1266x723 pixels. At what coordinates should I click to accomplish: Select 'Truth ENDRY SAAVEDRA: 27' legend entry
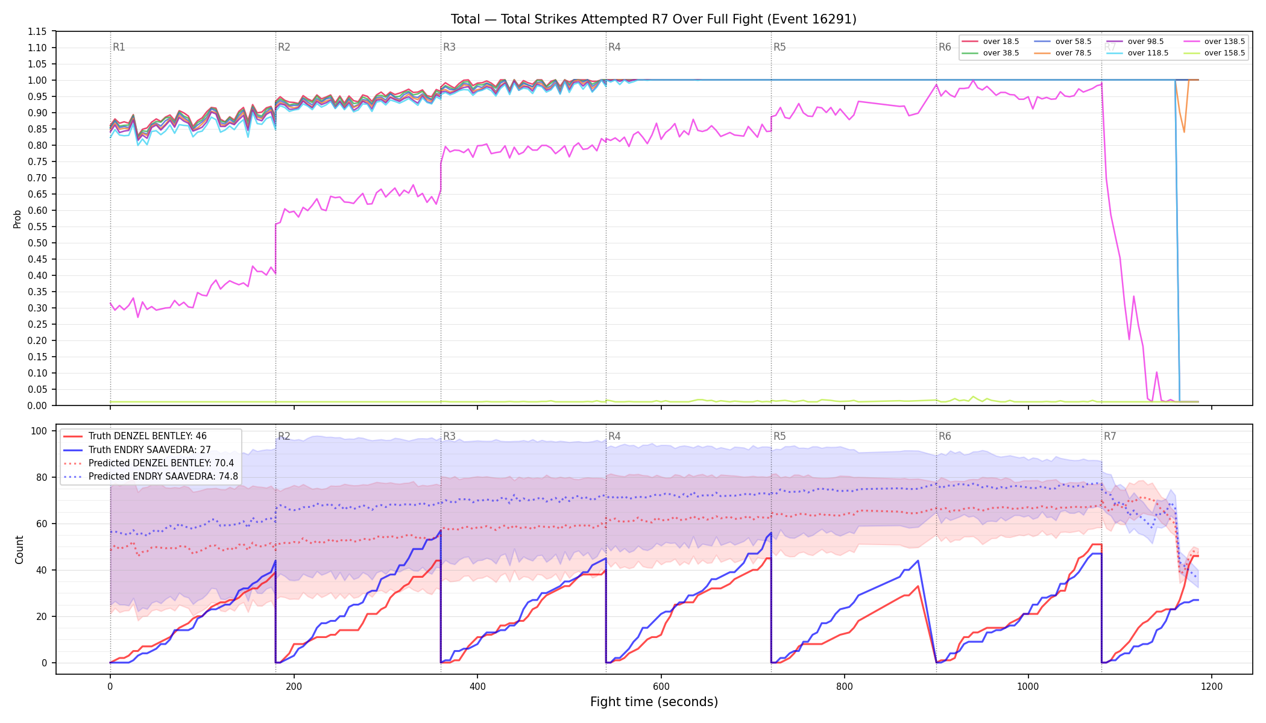(150, 449)
